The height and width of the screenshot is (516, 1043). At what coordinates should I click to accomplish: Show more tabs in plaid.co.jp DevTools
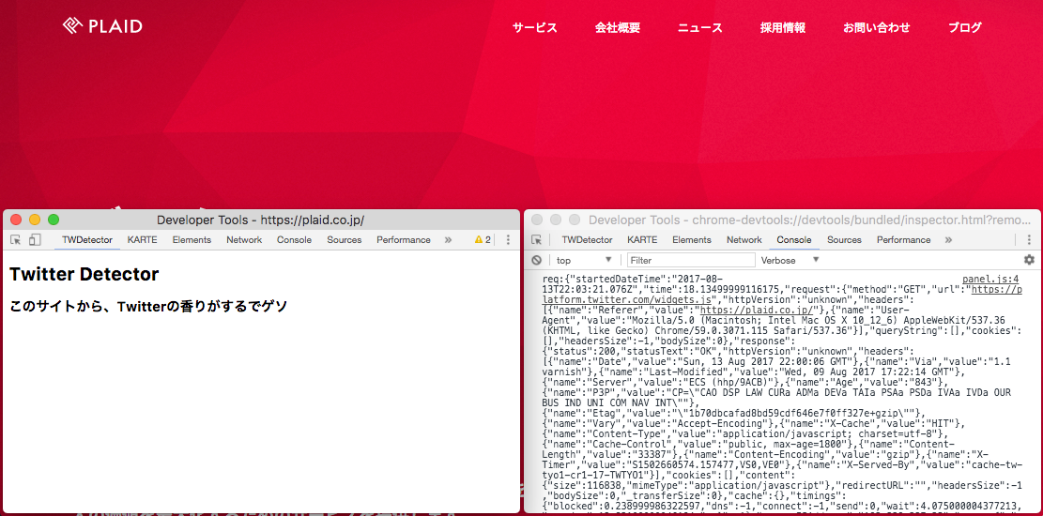(448, 240)
